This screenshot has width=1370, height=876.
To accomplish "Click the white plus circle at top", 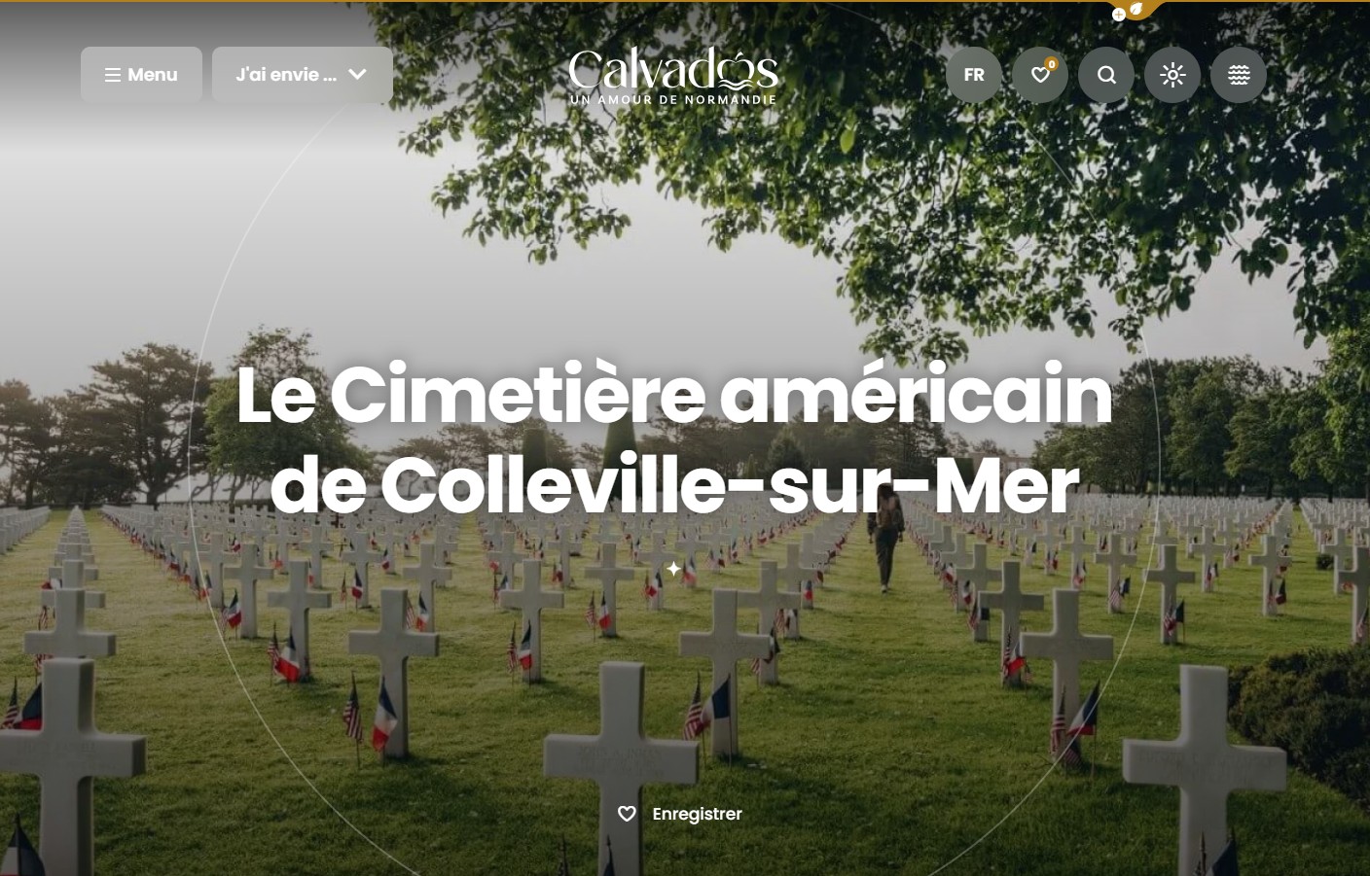I will click(1119, 15).
